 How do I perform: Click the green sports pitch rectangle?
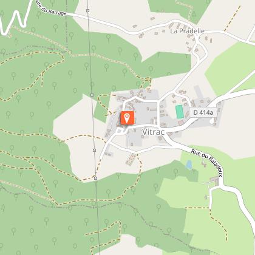coord(179,112)
